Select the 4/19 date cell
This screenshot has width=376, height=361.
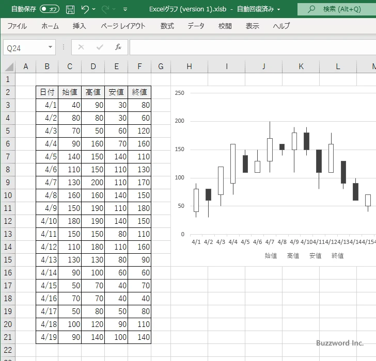(47, 337)
